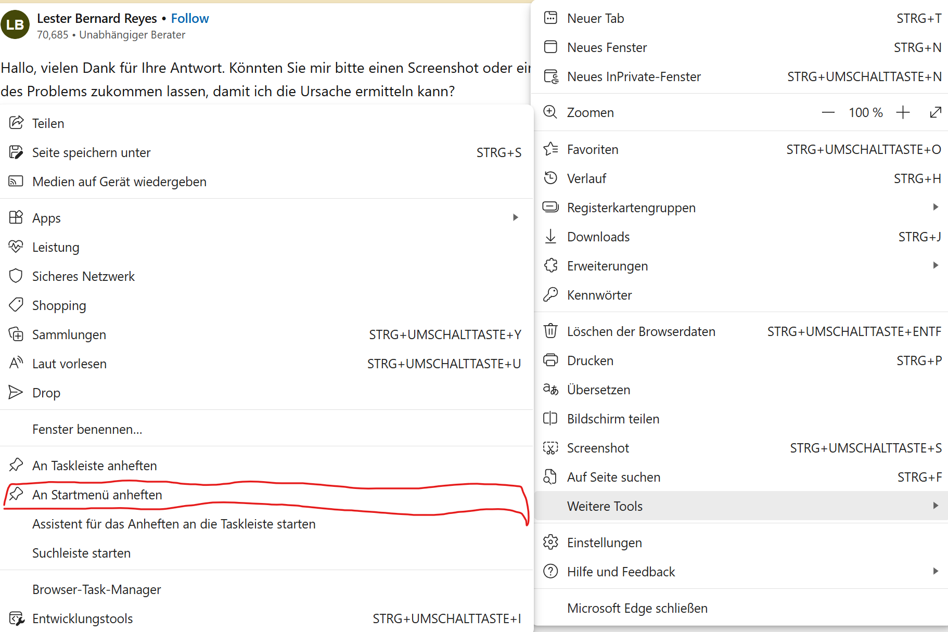Viewport: 948px width, 632px height.
Task: Click the Shopping tag icon
Action: tap(16, 305)
